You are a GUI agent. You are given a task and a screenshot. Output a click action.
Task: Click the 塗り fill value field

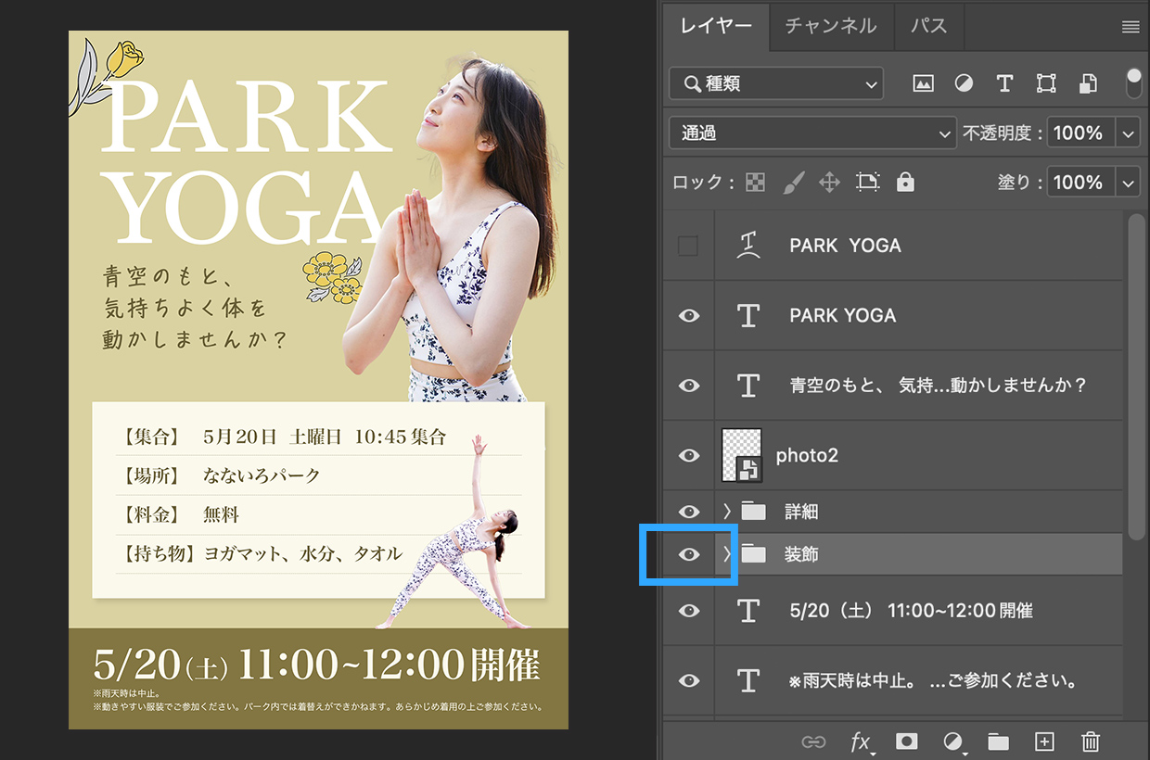[x=1081, y=182]
